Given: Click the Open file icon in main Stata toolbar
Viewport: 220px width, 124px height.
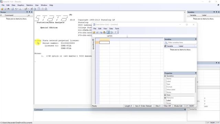Looking at the screenshot, I should tap(2, 9).
